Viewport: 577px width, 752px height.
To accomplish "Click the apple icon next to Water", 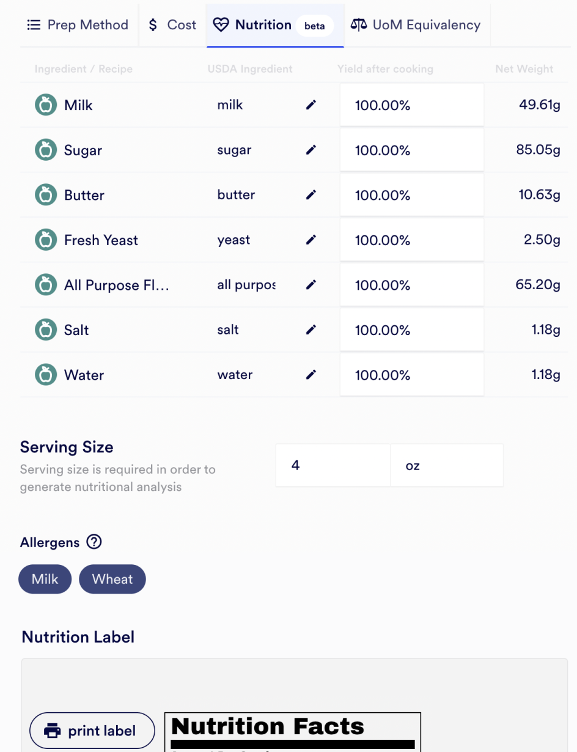I will tap(45, 375).
